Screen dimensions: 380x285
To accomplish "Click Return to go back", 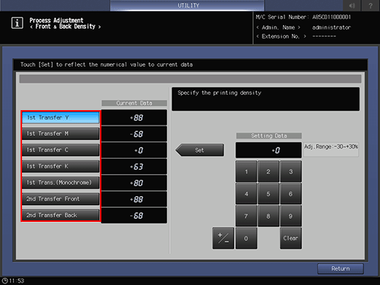I will 340,269.
